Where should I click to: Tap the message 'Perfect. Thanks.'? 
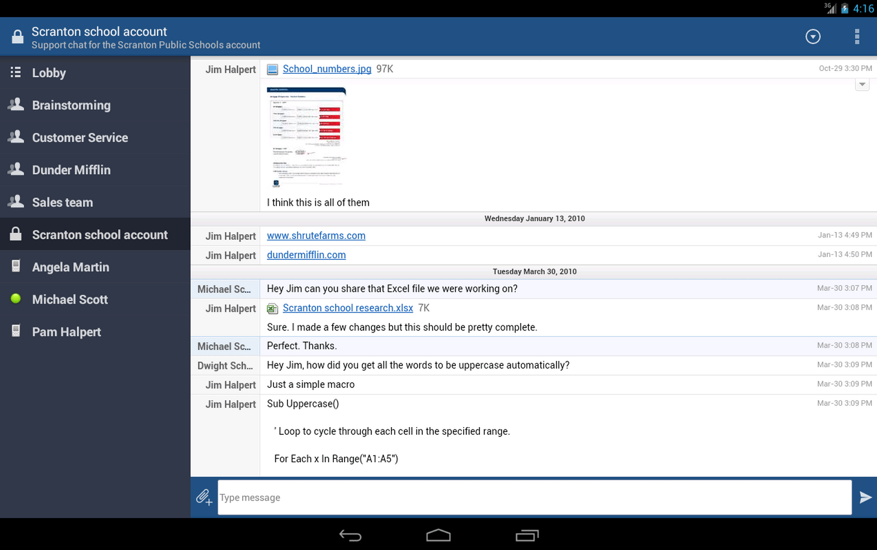(x=301, y=346)
